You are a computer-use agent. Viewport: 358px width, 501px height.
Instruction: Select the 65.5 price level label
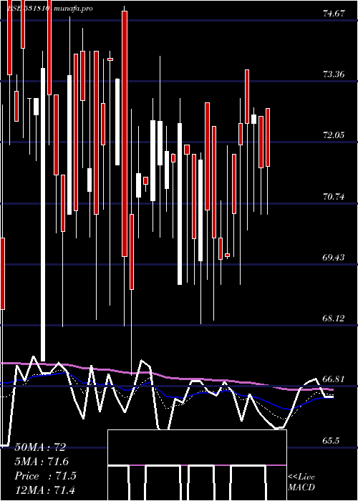[331, 441]
